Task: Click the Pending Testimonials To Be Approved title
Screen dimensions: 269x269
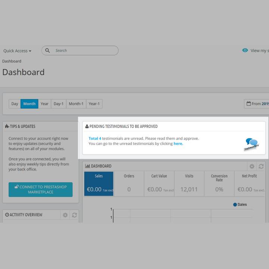Action: (124, 126)
